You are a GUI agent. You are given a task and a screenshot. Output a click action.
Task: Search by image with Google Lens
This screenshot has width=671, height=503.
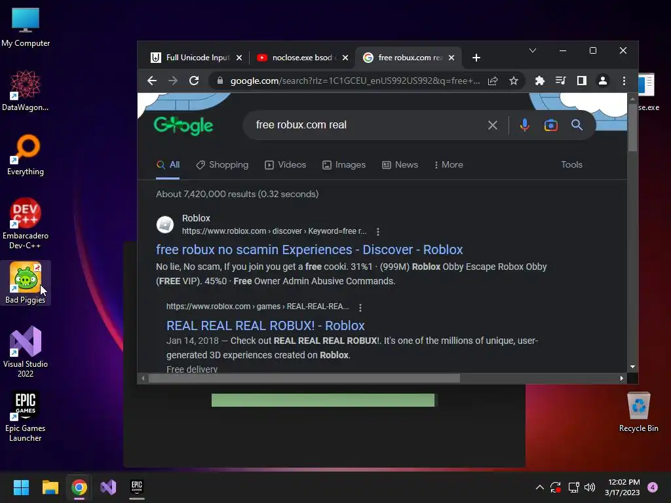pos(550,125)
